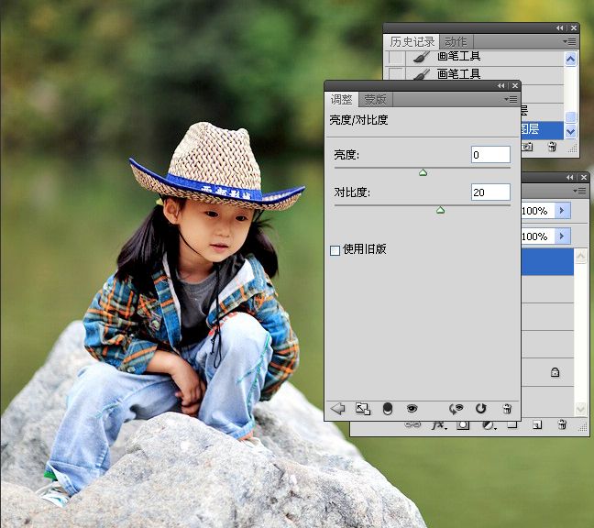
Task: Click the History panel scrollbar thumb
Action: tap(570, 116)
